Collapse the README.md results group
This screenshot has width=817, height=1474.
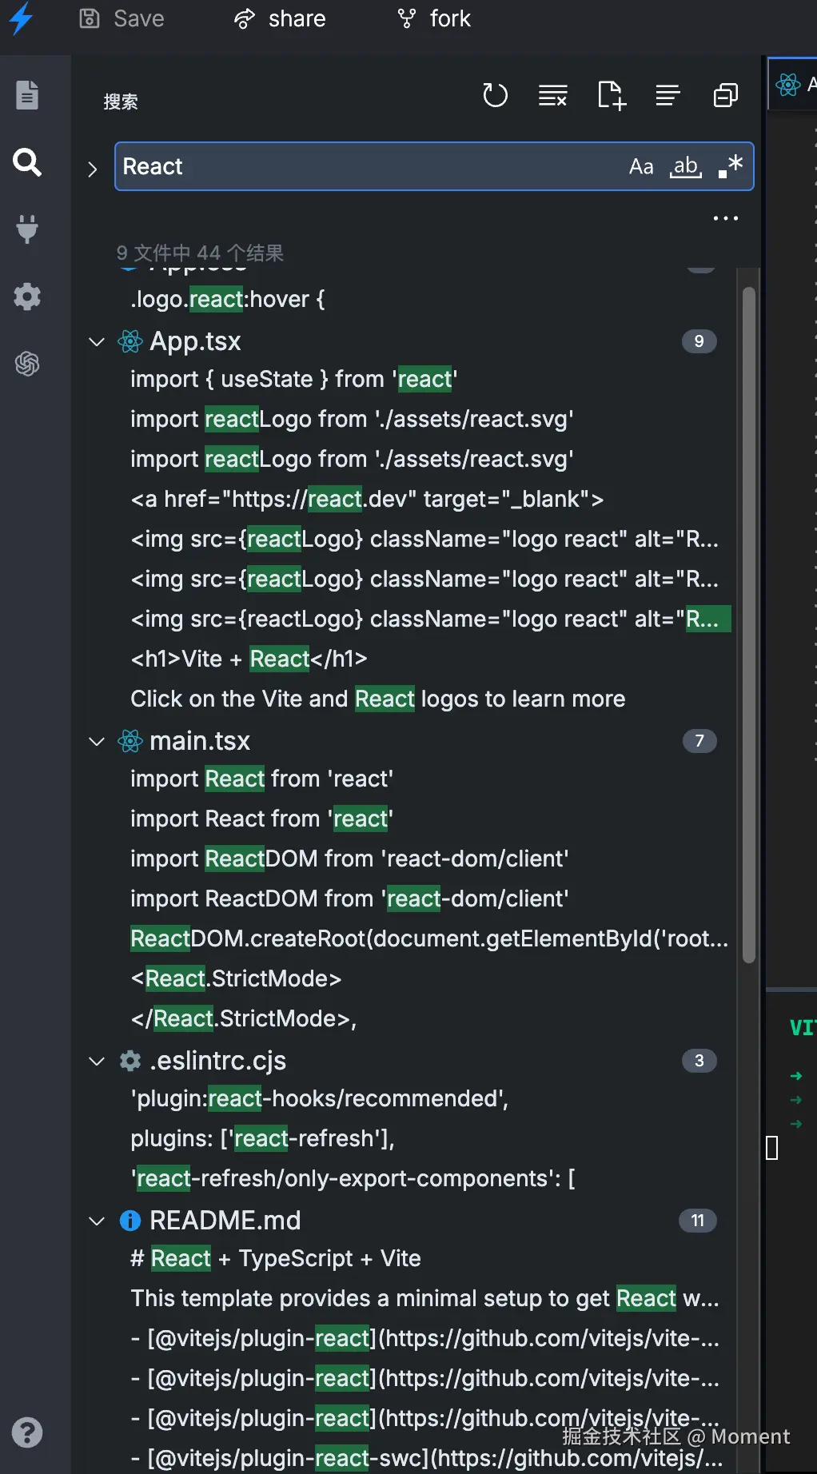coord(97,1221)
